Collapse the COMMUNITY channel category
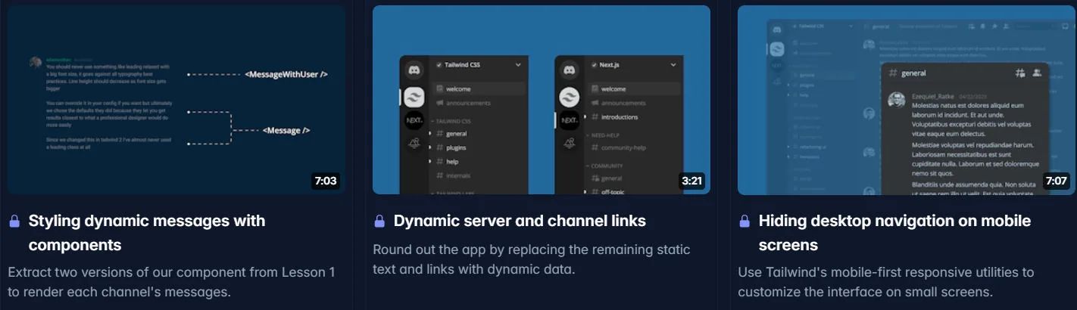Screen dimensions: 1077x310 tap(606, 166)
